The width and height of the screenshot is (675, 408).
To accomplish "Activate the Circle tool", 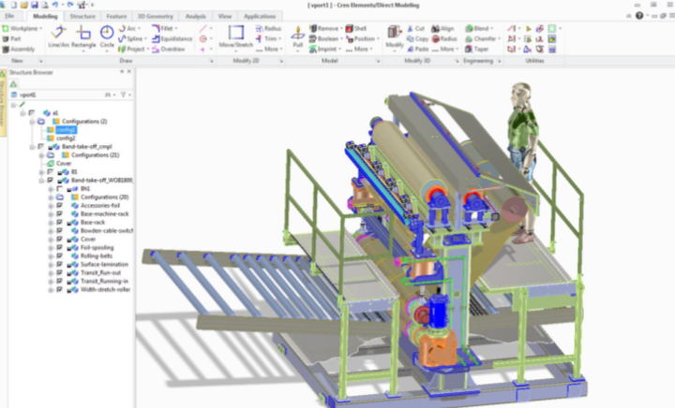I will 107,36.
